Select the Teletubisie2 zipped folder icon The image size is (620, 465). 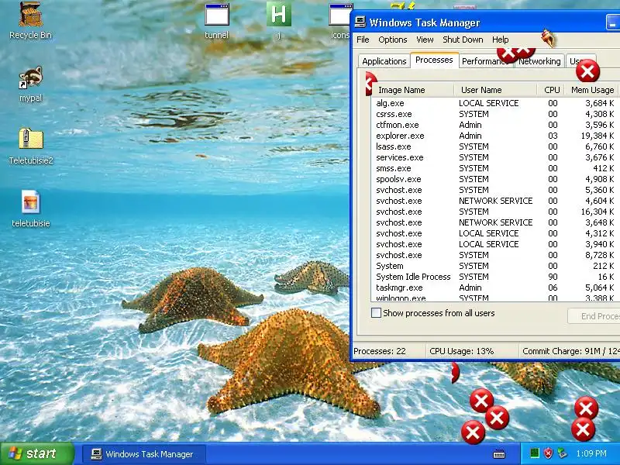pos(31,146)
